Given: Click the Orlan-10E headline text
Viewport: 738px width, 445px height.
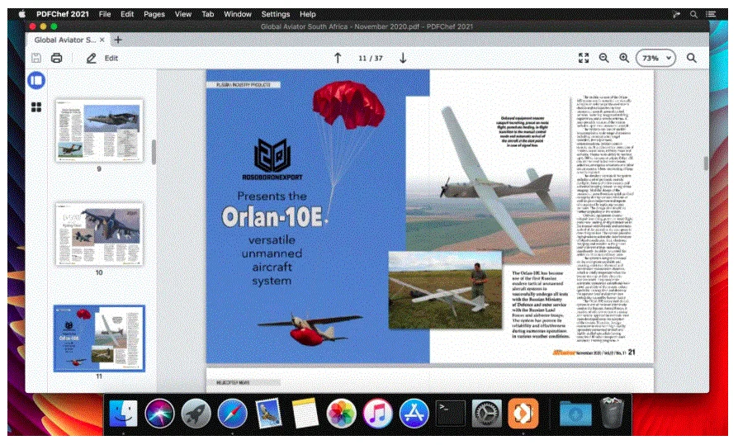Looking at the screenshot, I should 272,217.
